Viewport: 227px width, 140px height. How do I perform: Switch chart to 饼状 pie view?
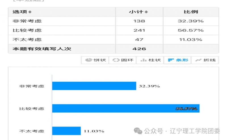tap(95, 60)
